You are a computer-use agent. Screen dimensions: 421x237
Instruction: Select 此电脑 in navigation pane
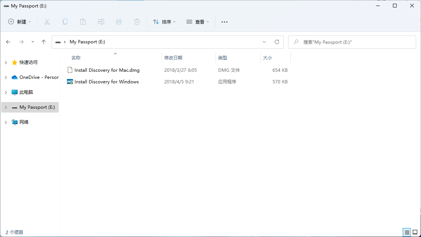point(26,92)
